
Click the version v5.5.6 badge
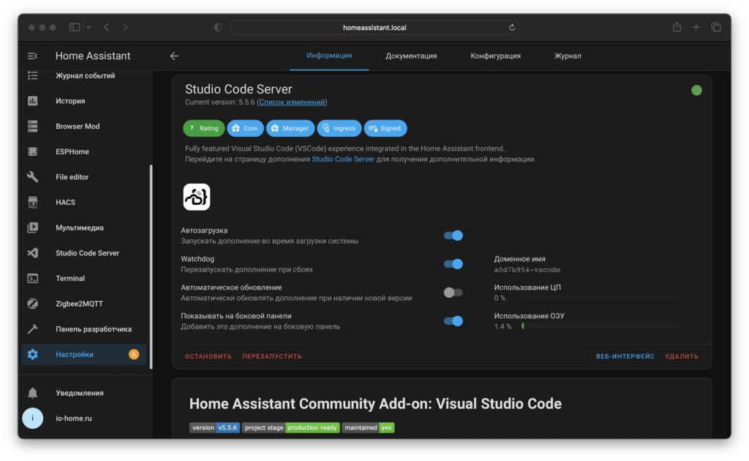point(214,427)
